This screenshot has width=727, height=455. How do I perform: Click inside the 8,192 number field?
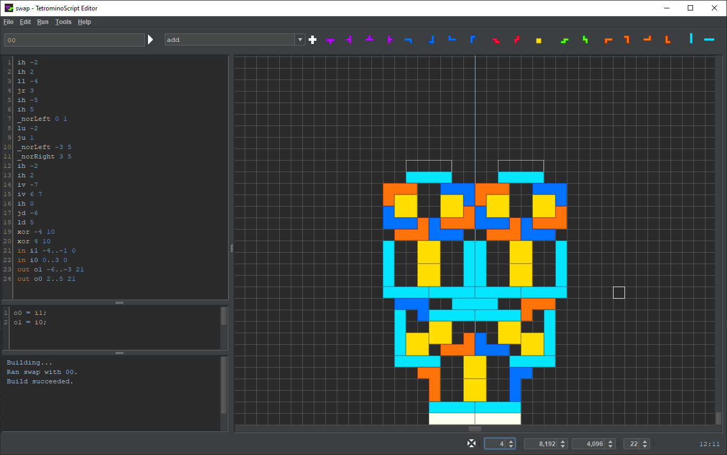coord(541,444)
